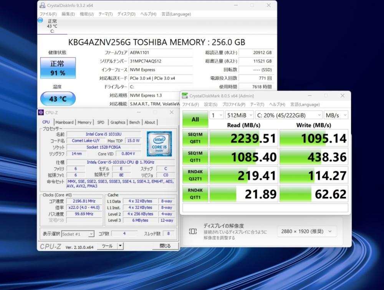384x290 pixels.
Task: Open ヘルプ(H) menu in CrystalDiskInfo
Action: [x=148, y=14]
